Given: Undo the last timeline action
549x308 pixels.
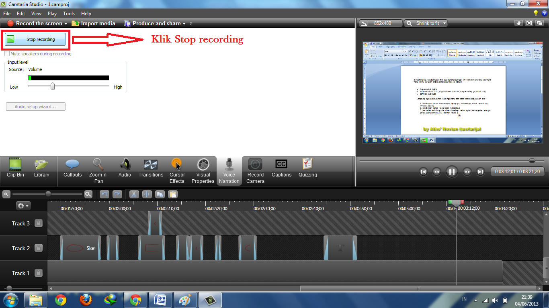Looking at the screenshot, I should pos(104,194).
